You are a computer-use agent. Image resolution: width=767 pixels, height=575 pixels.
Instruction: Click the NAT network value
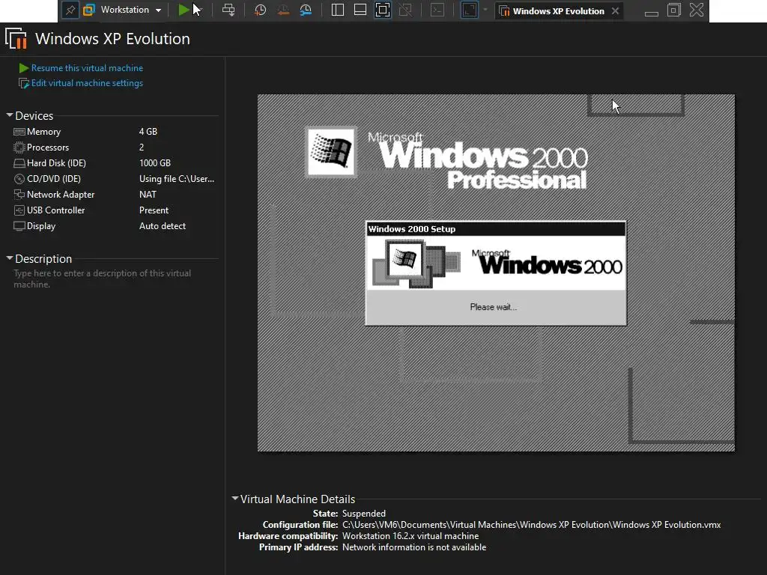coord(148,195)
